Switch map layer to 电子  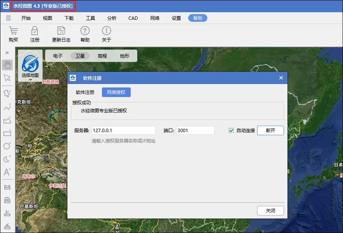pyautogui.click(x=58, y=56)
